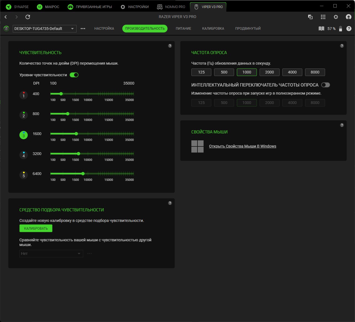This screenshot has width=355, height=322.
Task: Refresh the device page with the reload icon
Action: click(x=28, y=17)
